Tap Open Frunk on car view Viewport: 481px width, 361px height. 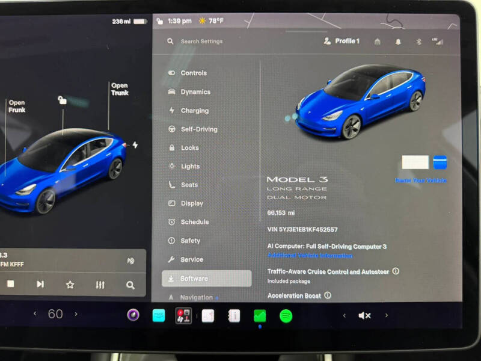tap(17, 106)
